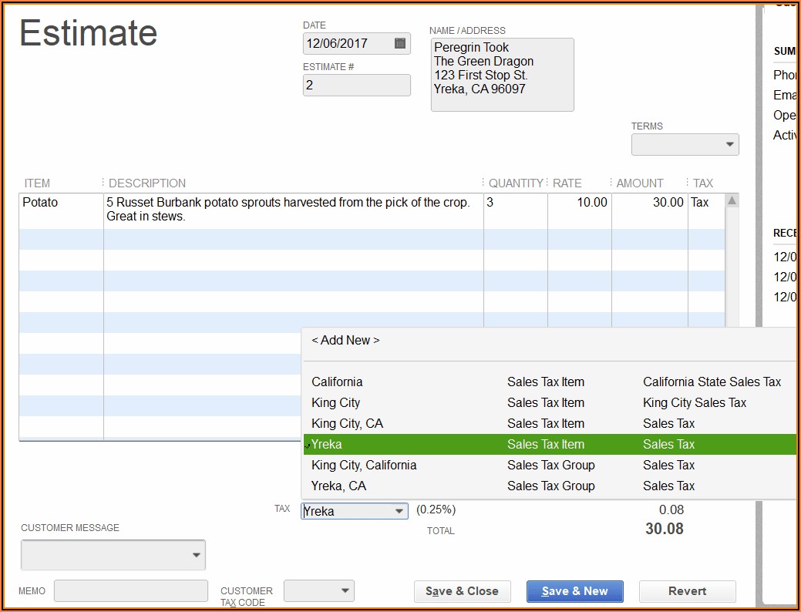Select King City sales tax item

point(335,402)
